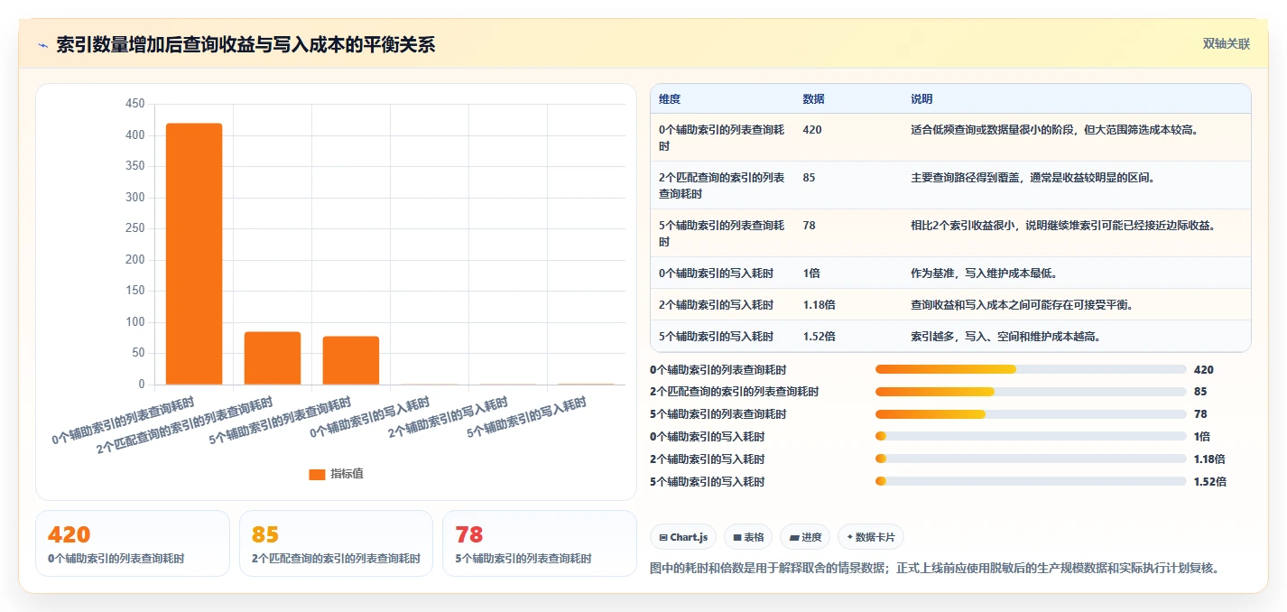This screenshot has width=1287, height=612.
Task: Click the 数据卡片 chip
Action: pos(870,537)
